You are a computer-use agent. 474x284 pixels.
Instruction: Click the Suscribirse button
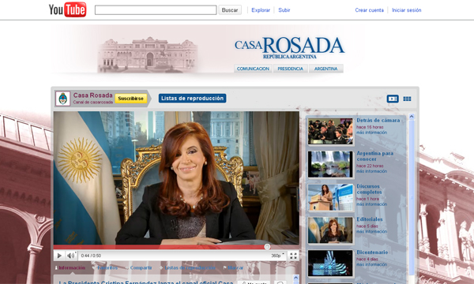point(131,99)
